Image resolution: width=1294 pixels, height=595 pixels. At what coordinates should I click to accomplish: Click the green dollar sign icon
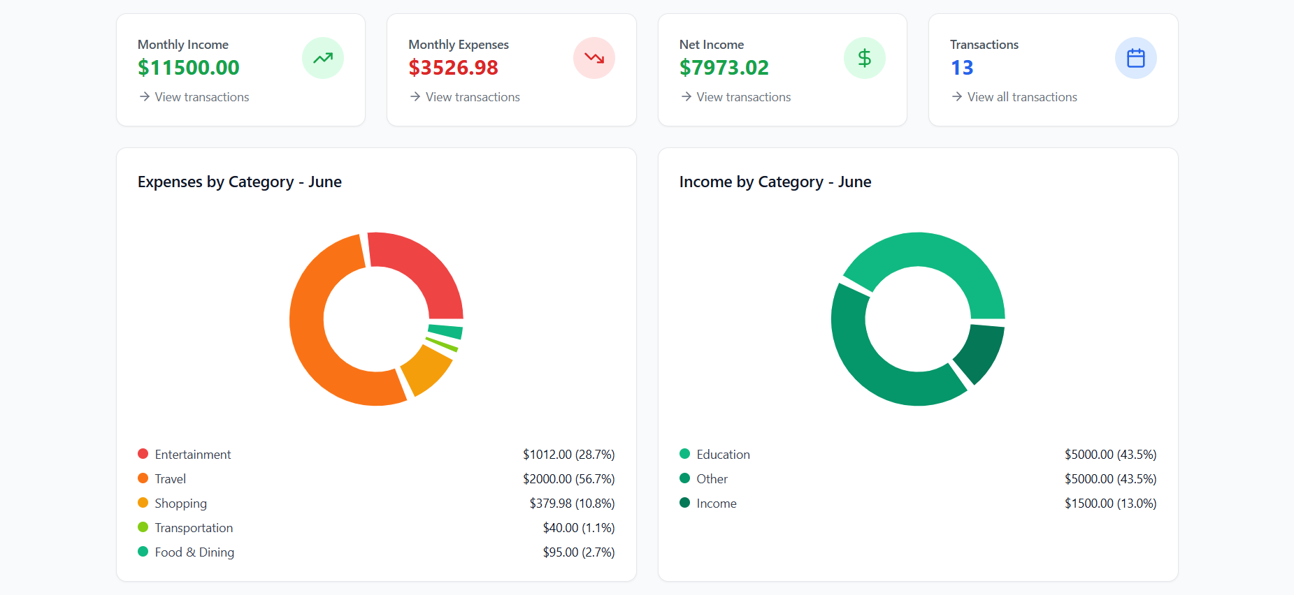pyautogui.click(x=865, y=58)
